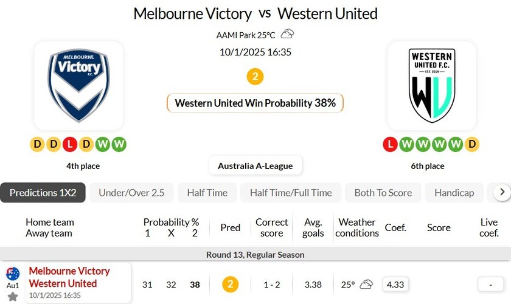Click the yellow prediction badge under the date
511x304 pixels.
tap(255, 77)
